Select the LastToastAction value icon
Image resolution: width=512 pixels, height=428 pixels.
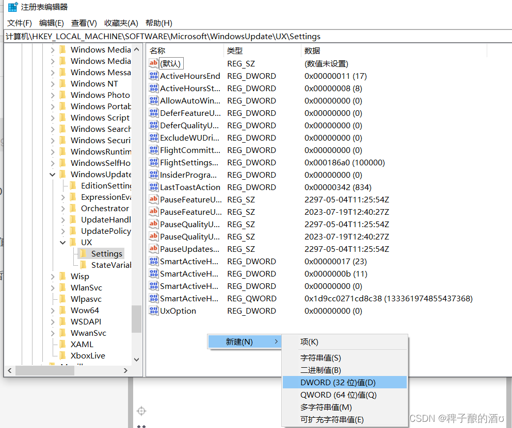[153, 187]
